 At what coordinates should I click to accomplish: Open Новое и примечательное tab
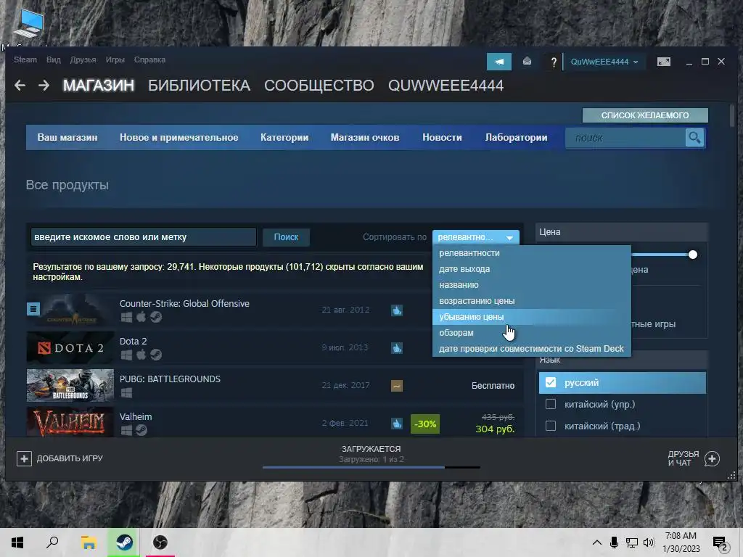[x=178, y=137]
